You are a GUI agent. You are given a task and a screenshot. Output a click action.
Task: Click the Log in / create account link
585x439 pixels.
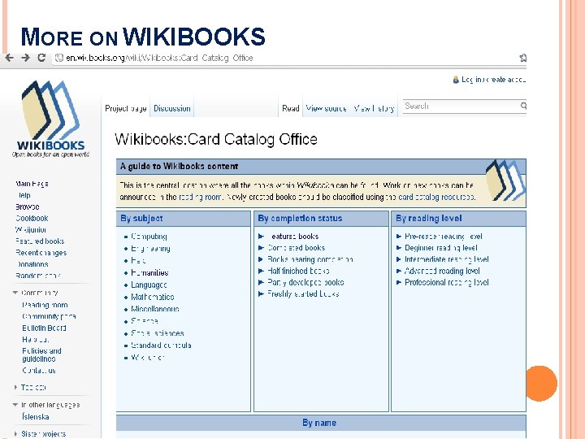coord(494,80)
